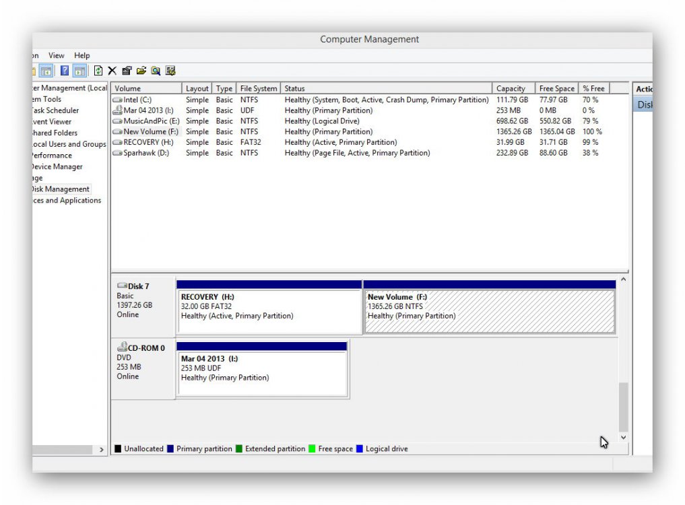Screen dimensions: 685x505
Task: Click the black X Delete icon
Action: click(112, 71)
